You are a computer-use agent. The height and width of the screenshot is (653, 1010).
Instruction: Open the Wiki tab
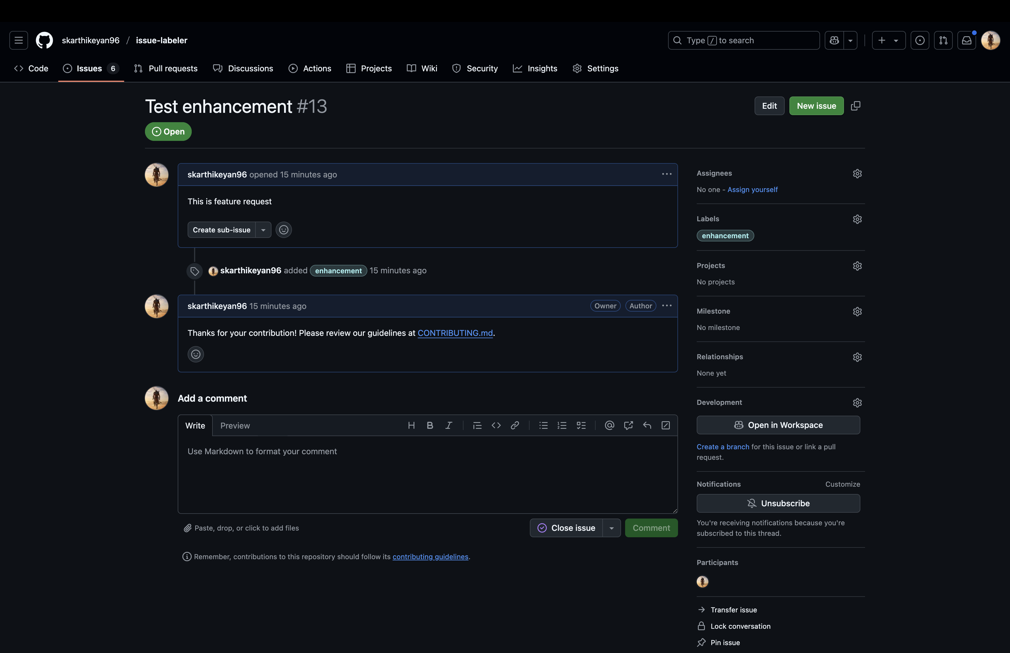coord(422,68)
